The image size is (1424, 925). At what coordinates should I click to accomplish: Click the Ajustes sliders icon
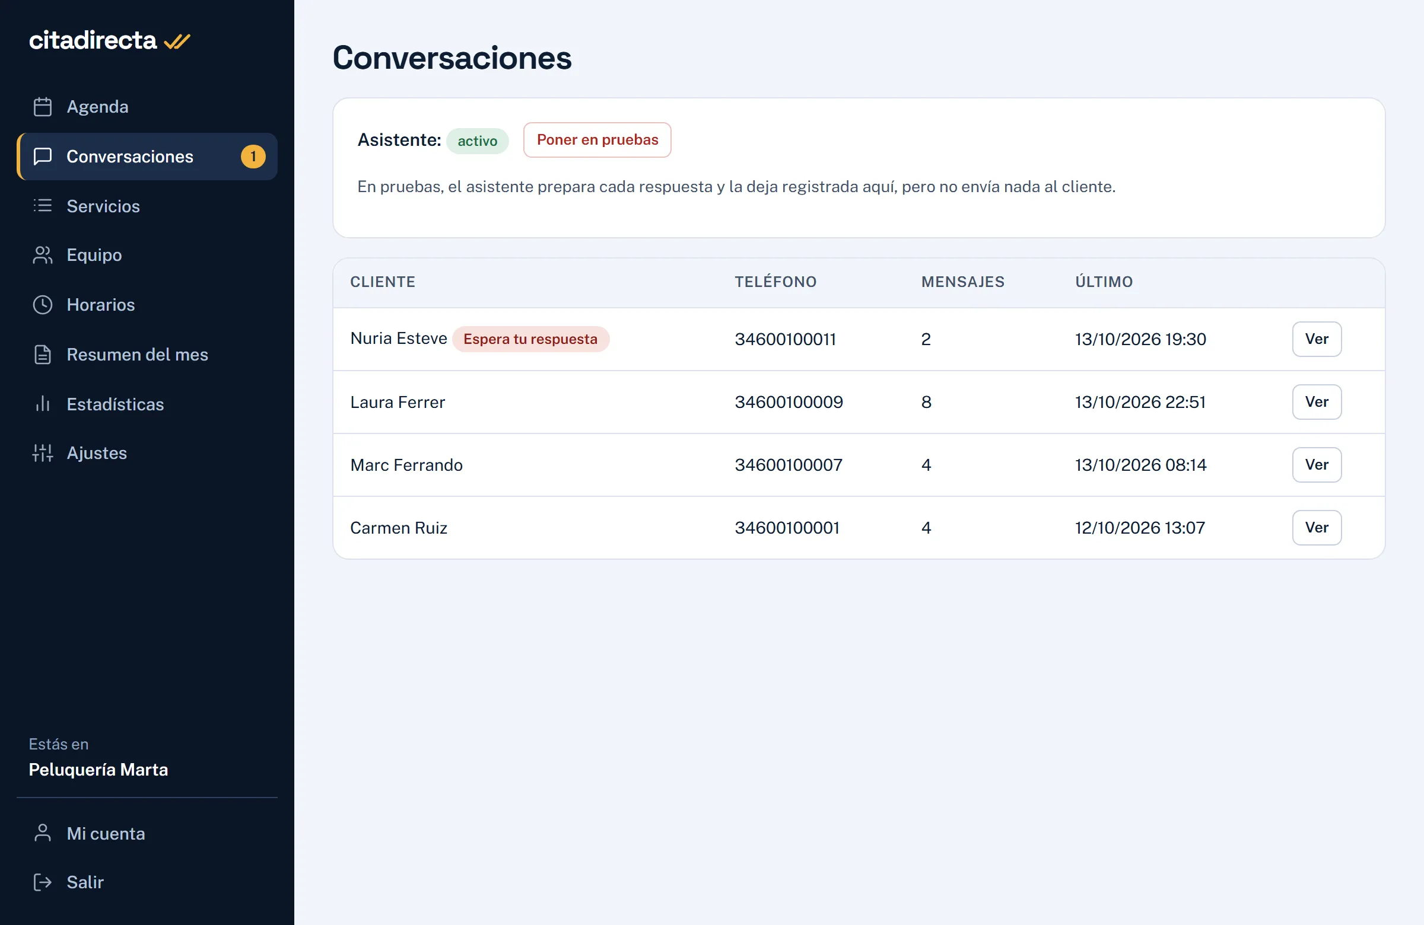tap(43, 453)
